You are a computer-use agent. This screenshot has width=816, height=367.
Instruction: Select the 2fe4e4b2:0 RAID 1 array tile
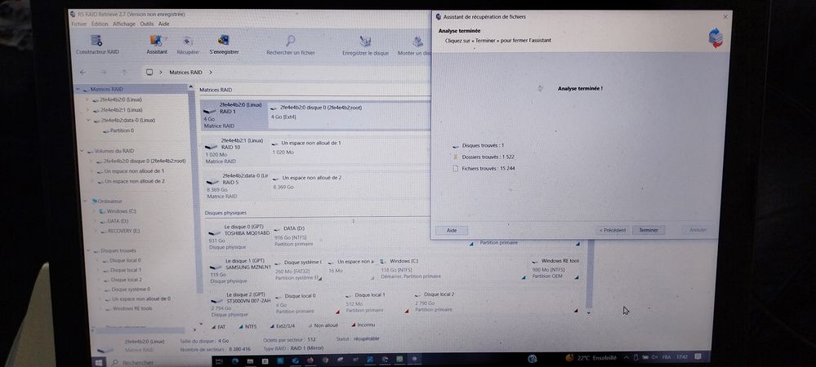point(234,116)
